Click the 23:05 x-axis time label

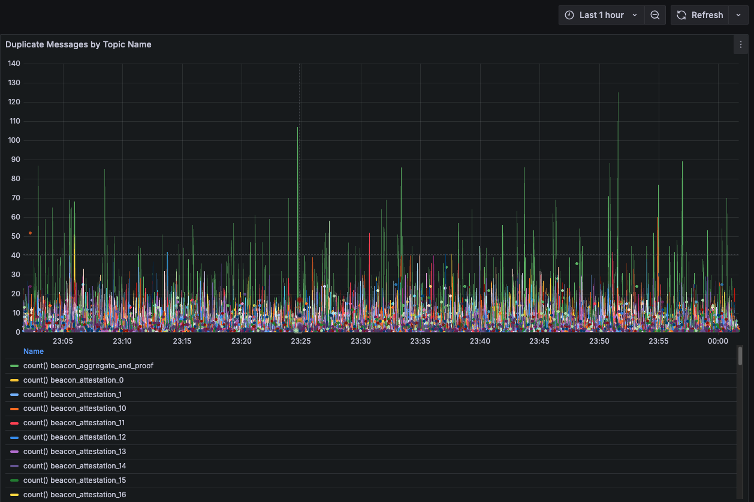click(x=63, y=341)
